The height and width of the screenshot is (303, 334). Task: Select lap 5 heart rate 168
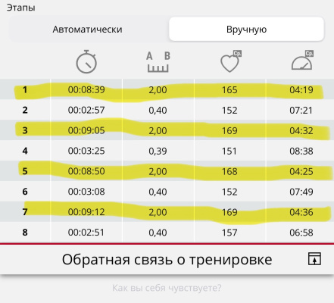tap(229, 171)
